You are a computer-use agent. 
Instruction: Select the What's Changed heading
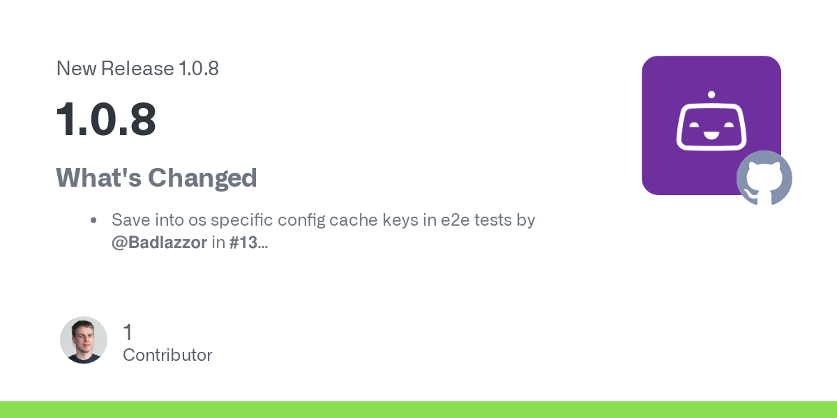tap(157, 178)
